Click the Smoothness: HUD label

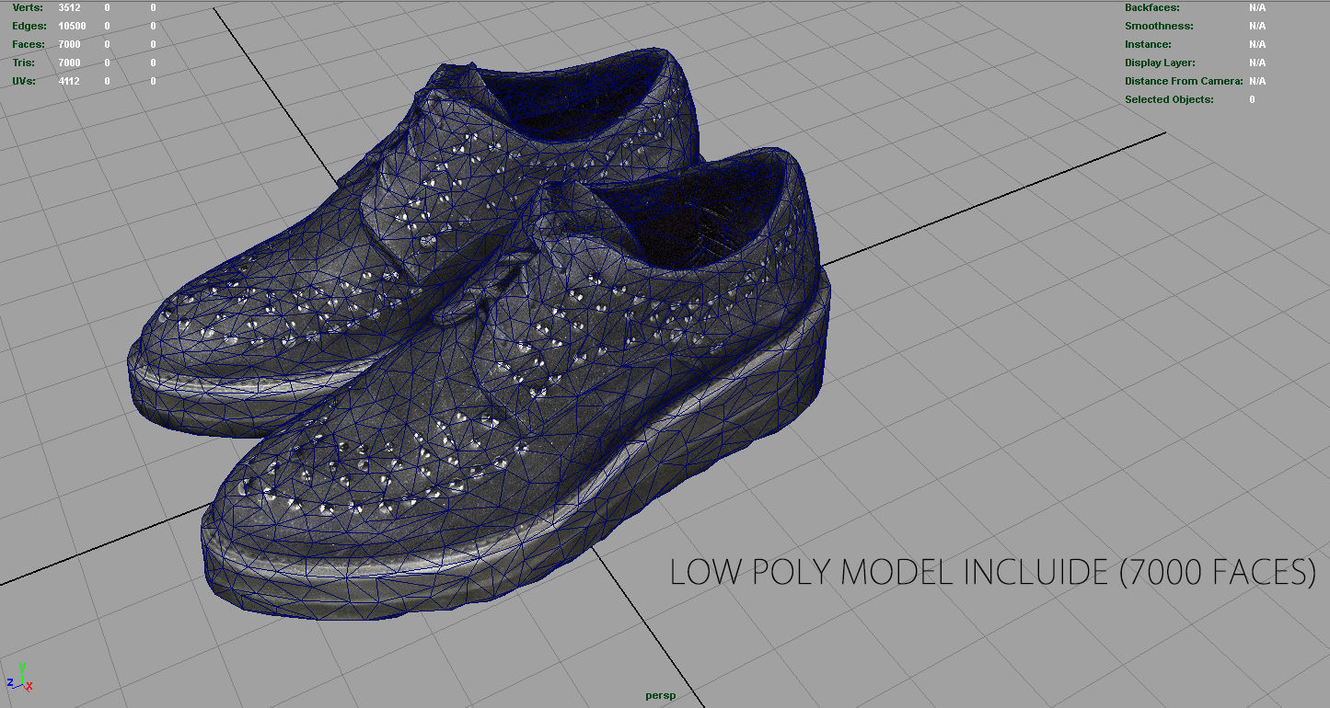[1159, 26]
